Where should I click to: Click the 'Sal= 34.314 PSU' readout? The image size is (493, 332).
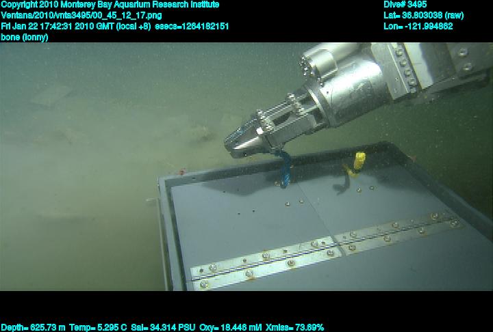pos(163,328)
